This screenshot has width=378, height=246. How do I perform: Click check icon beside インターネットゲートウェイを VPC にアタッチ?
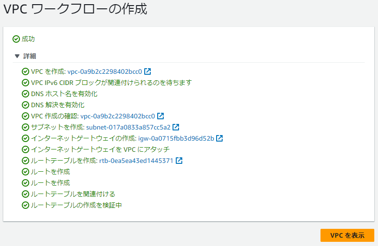click(26, 149)
